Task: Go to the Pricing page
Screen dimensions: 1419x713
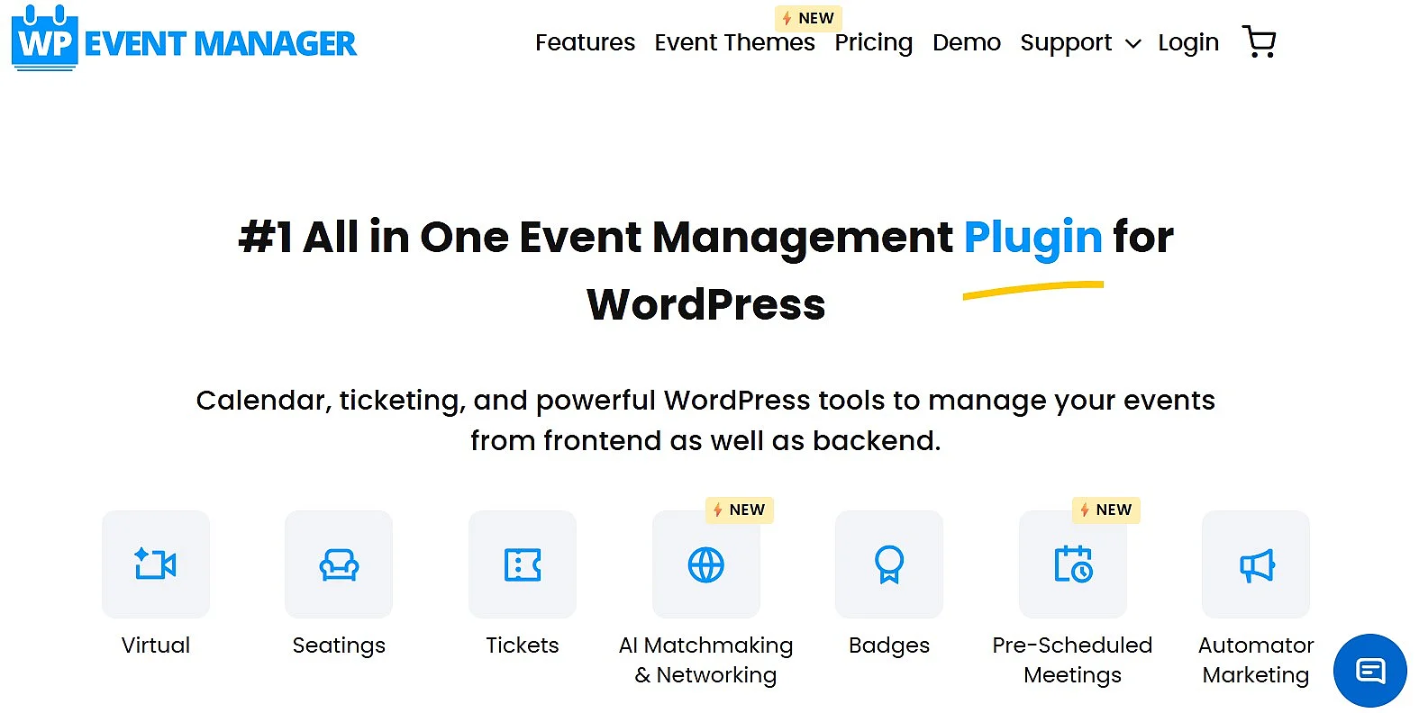Action: pos(873,42)
